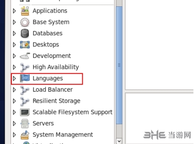Select the Databases label
Screen dimensions: 195x144
[x=48, y=33]
